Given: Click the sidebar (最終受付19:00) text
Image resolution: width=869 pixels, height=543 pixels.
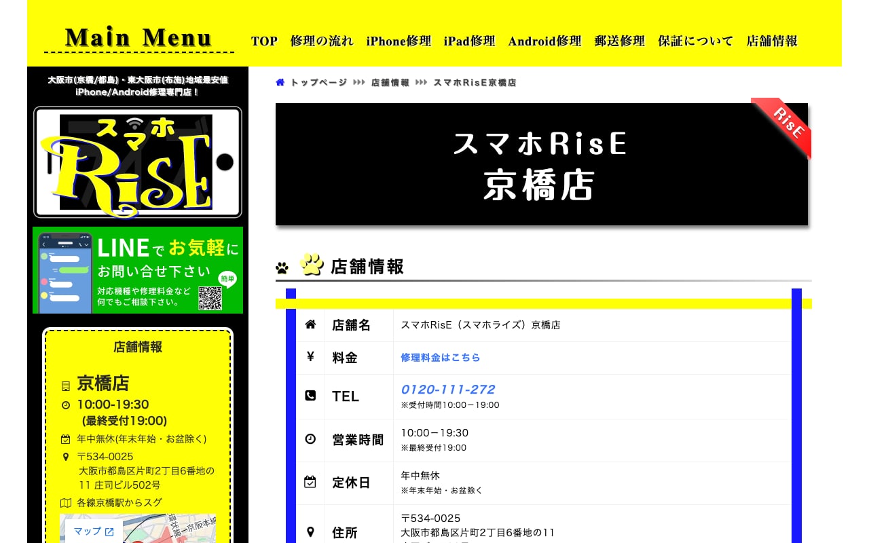Looking at the screenshot, I should point(125,421).
